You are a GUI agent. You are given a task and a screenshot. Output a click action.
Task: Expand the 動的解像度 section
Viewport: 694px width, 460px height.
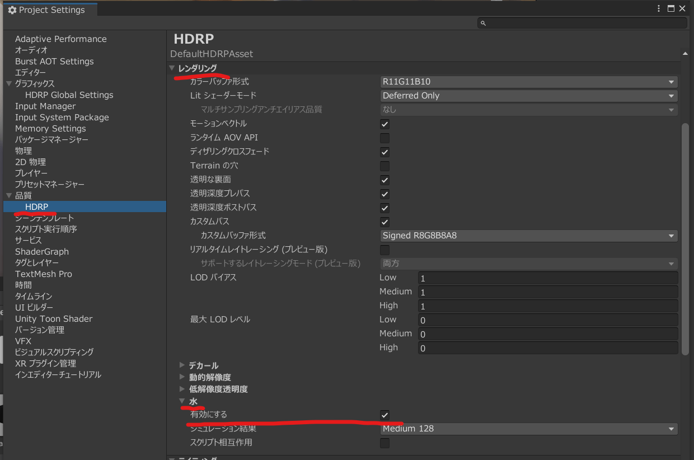tap(182, 377)
